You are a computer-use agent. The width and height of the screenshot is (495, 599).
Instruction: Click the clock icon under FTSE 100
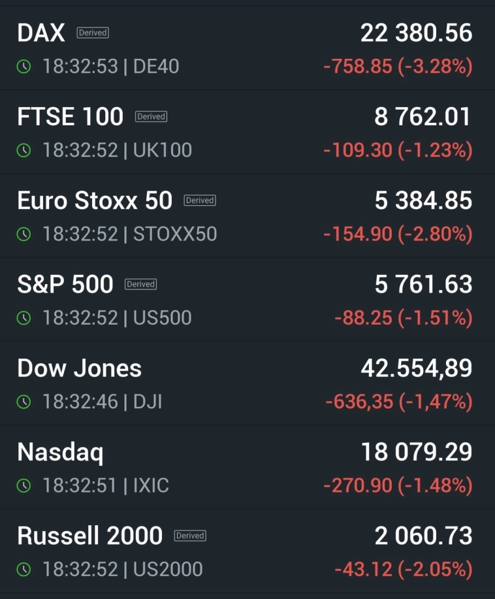click(x=24, y=150)
